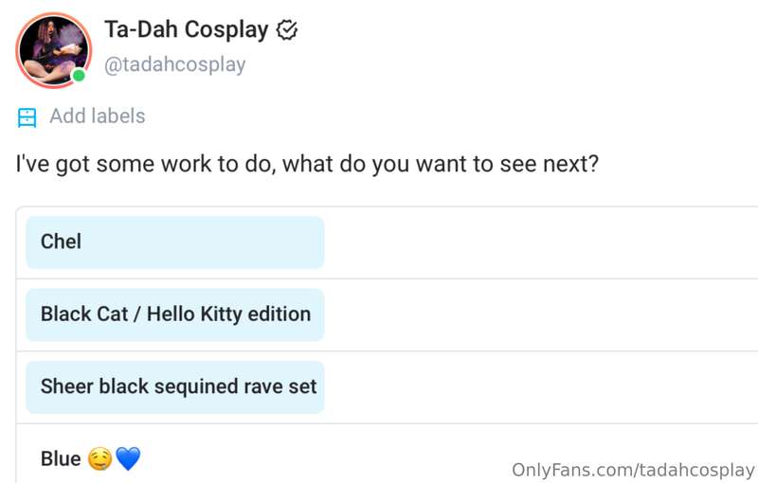
Task: Open the Ta-Dah Cosplay profile picture
Action: pos(54,50)
